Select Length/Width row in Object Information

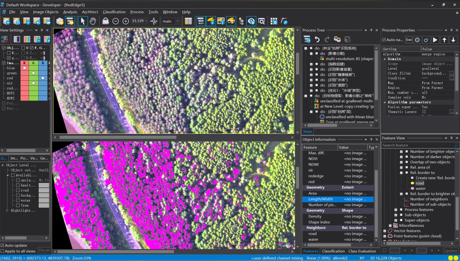320,199
